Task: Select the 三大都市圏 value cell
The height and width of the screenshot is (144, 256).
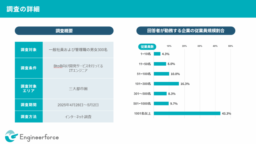Action: (78, 88)
